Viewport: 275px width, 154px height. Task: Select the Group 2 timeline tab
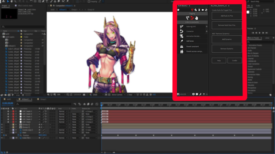click(43, 99)
